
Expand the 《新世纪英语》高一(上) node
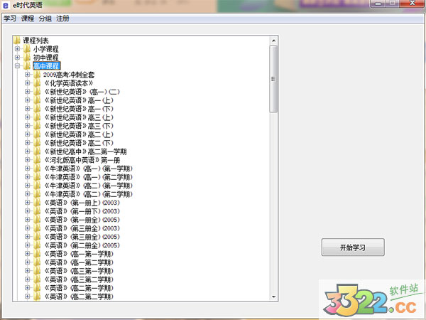[x=27, y=100]
